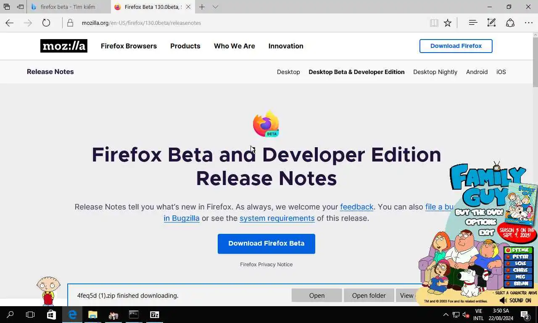The image size is (538, 323).
Task: Select Lois in the character list
Action: click(x=518, y=263)
